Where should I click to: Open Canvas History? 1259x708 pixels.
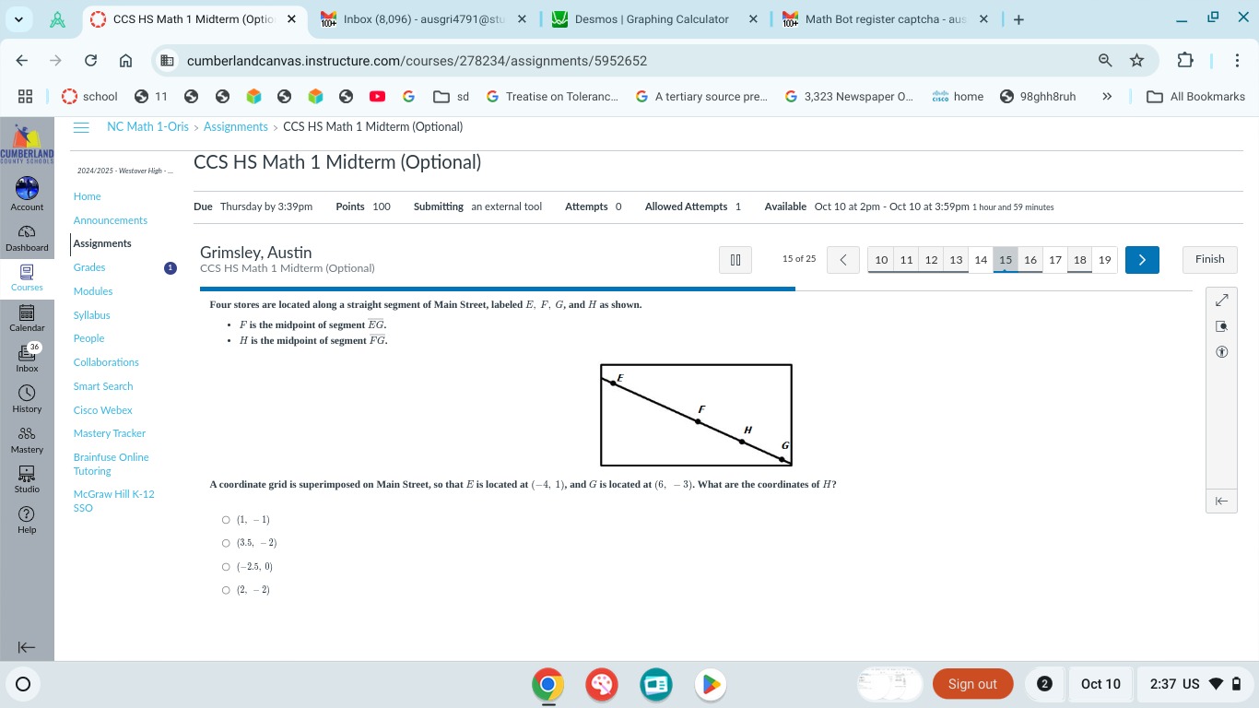click(27, 399)
